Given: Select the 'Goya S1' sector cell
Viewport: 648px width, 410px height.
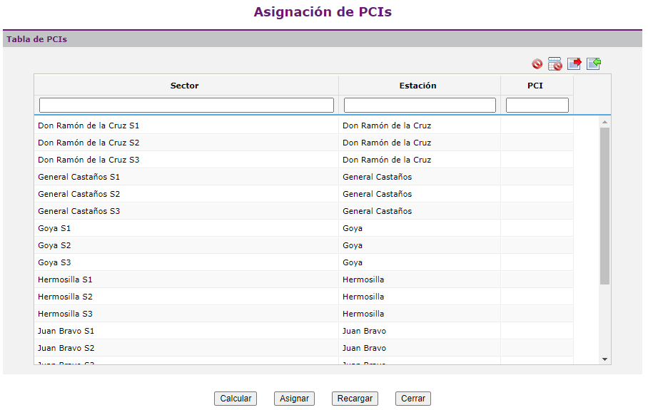Looking at the screenshot, I should coord(186,228).
